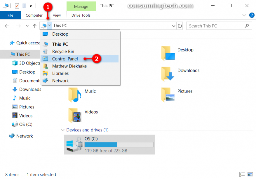Select Desktop in the address dropdown menu

pos(80,34)
